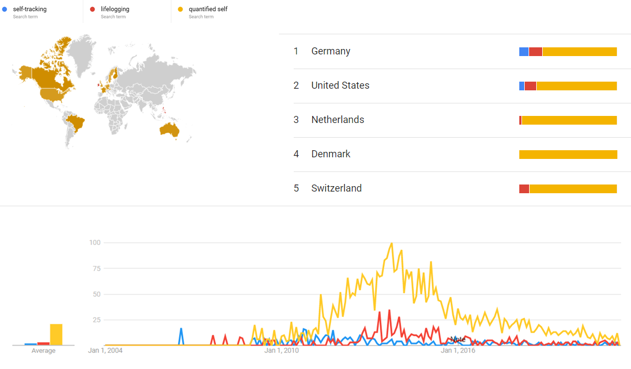Click the yellow dot beside quantified self
The height and width of the screenshot is (369, 631).
point(180,9)
